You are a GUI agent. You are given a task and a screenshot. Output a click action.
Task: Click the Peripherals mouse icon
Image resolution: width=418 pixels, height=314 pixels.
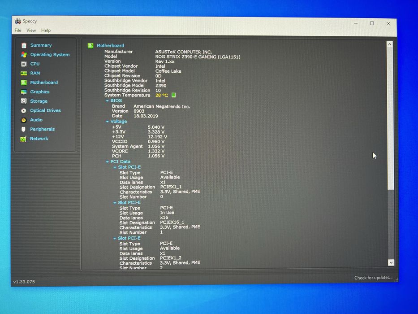(x=23, y=129)
